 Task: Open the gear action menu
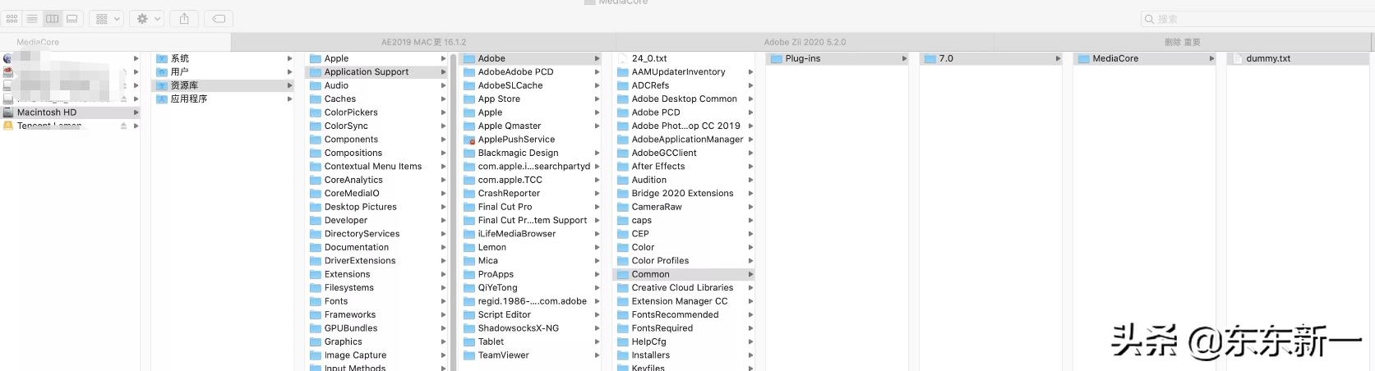pos(148,18)
